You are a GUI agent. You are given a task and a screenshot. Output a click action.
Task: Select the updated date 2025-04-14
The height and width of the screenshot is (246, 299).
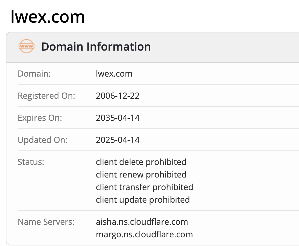click(x=118, y=140)
